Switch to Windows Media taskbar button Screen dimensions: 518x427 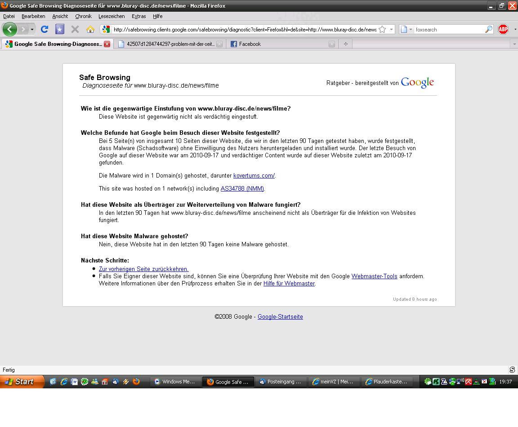click(x=175, y=382)
